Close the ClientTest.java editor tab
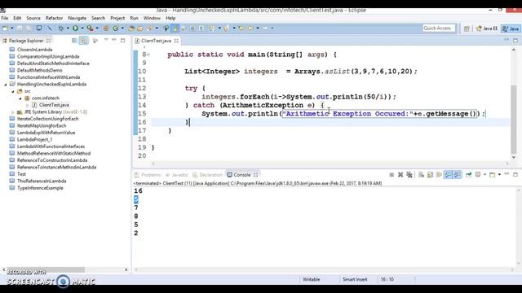The height and width of the screenshot is (293, 522). click(x=176, y=41)
